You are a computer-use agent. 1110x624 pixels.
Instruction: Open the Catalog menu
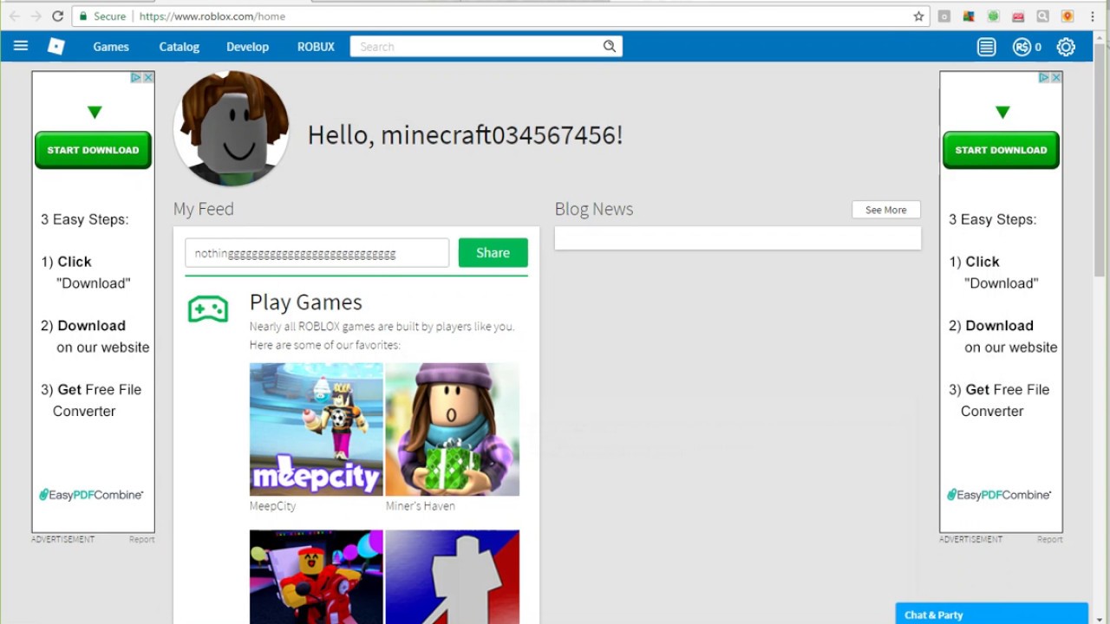pos(180,47)
